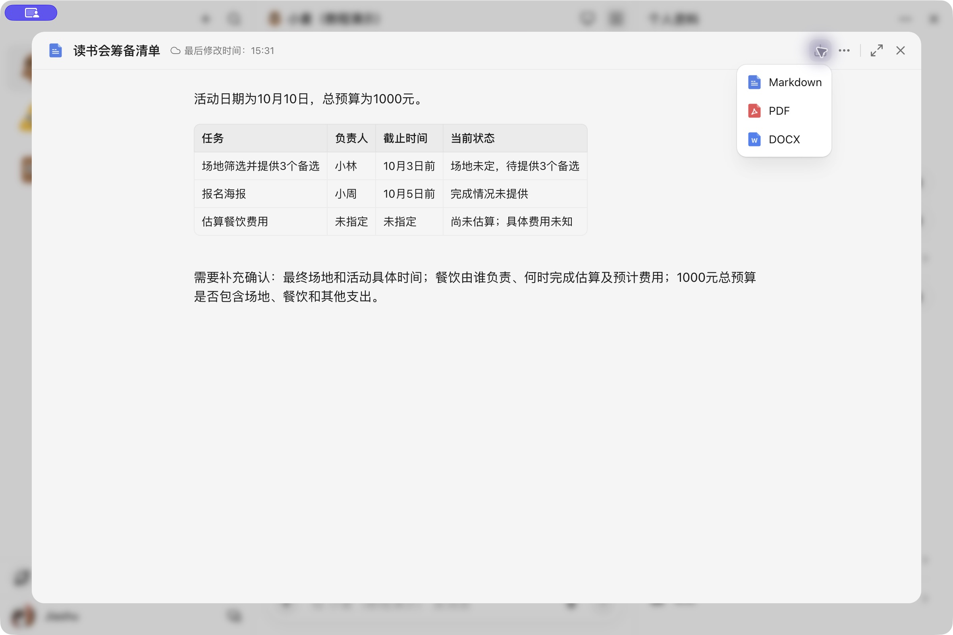Viewport: 953px width, 635px height.
Task: Choose DOCX export format
Action: click(x=784, y=139)
